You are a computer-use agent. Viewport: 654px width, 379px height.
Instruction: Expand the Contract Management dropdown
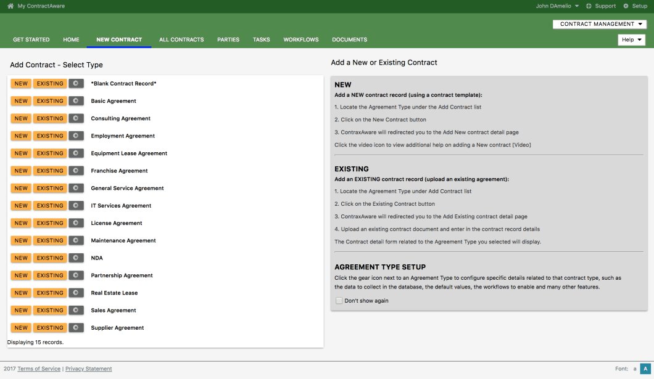coord(600,24)
